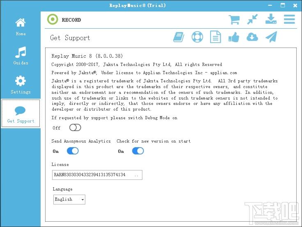The height and width of the screenshot is (227, 302).
Task: Click 'If requested by support' Debug Mode text
Action: coord(114,118)
